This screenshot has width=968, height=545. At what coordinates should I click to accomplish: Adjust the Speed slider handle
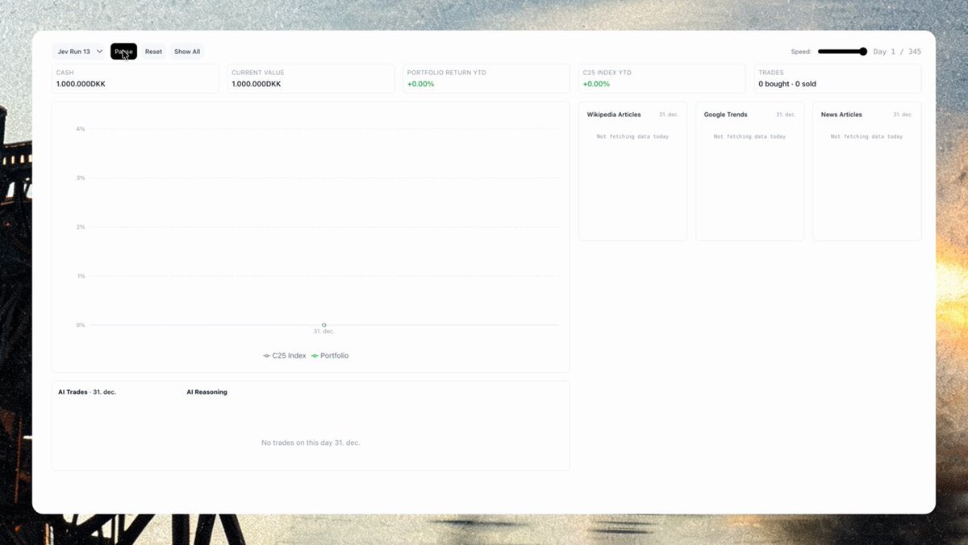click(x=863, y=52)
